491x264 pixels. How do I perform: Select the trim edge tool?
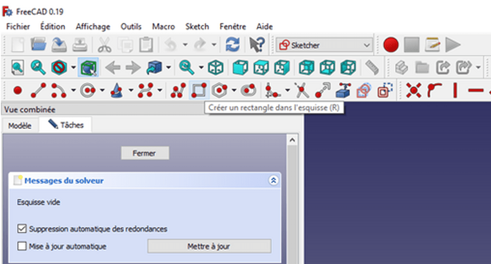coord(302,91)
